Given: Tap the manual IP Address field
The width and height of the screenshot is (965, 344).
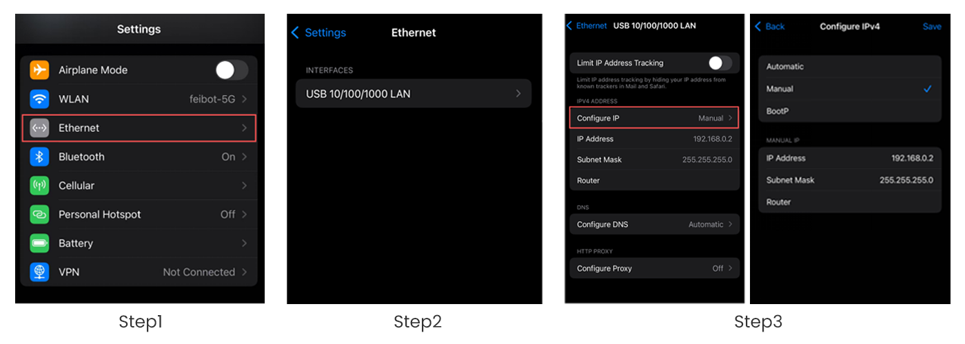Looking at the screenshot, I should tap(849, 158).
